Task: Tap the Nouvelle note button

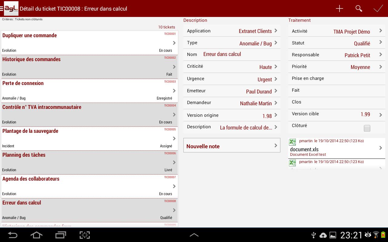Action: coord(232,146)
